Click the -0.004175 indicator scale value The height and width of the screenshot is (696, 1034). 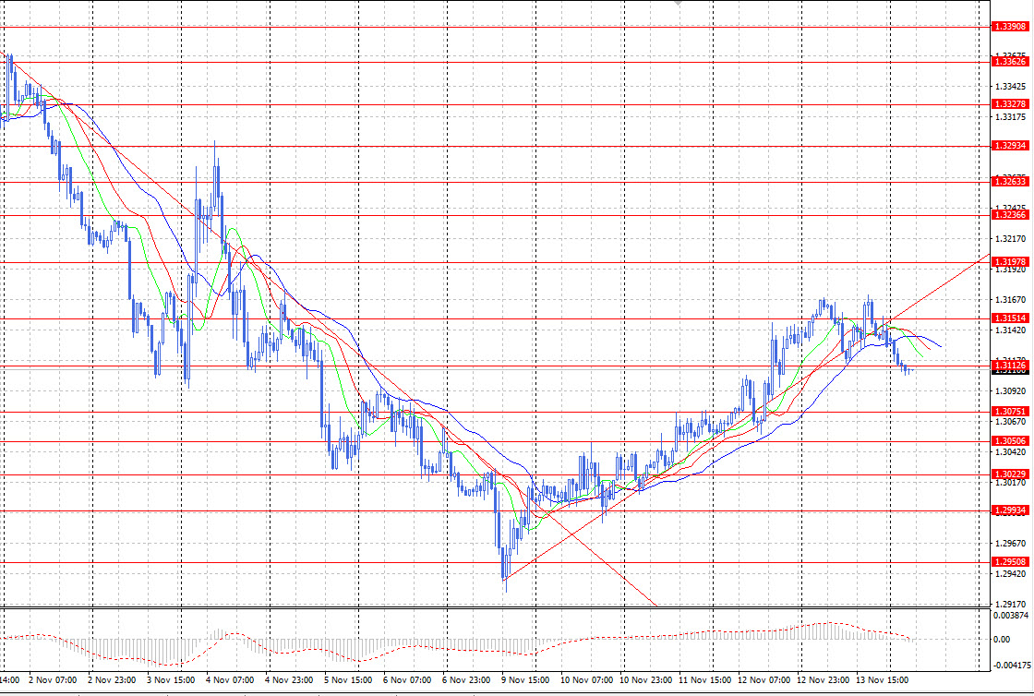(1012, 665)
